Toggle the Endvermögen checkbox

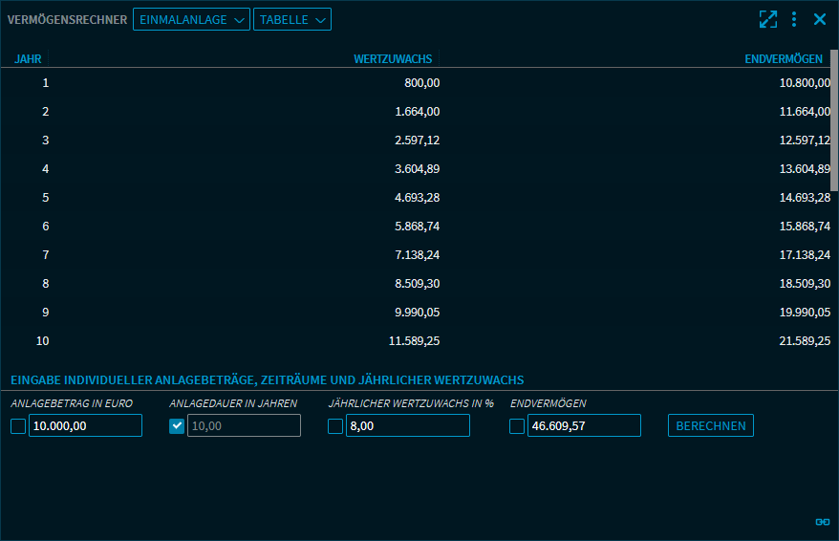click(517, 426)
